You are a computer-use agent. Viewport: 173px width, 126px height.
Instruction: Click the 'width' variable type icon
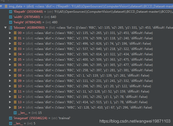pos(11,17)
